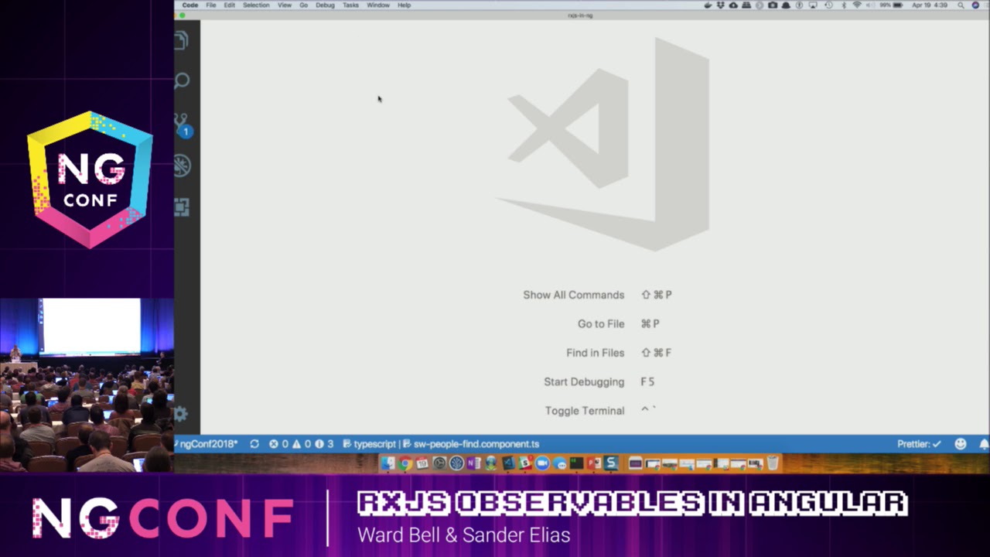Click the Start Debugging hint
The height and width of the screenshot is (557, 990).
point(599,382)
